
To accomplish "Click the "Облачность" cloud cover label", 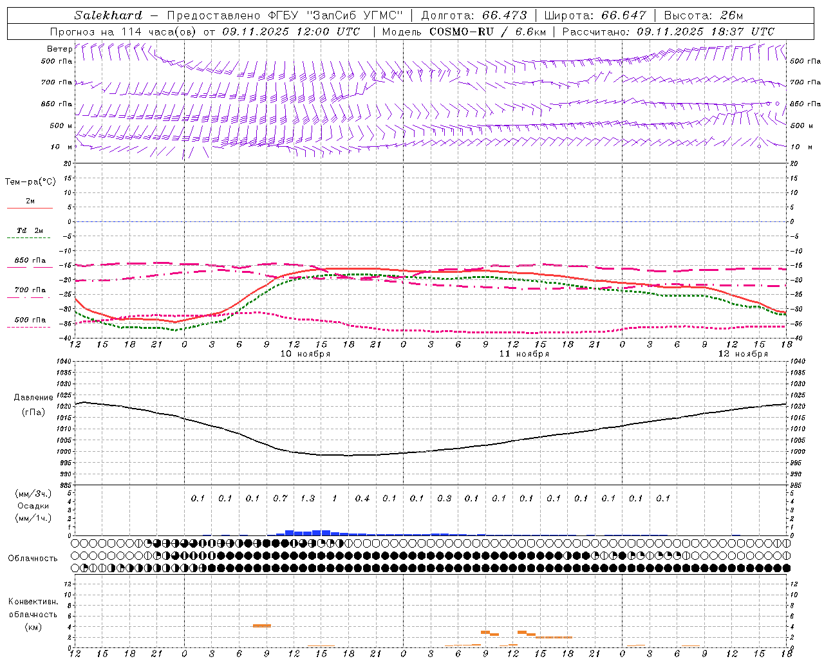I will [x=33, y=559].
